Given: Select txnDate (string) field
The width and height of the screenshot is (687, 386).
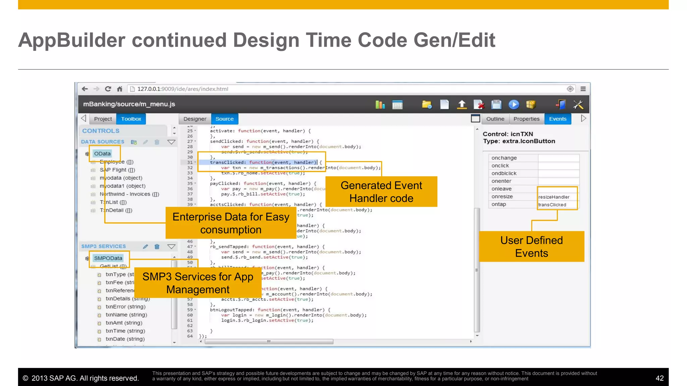Looking at the screenshot, I should click(x=125, y=339).
